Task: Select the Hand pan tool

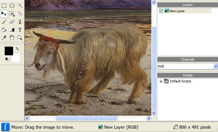Action: coord(12,38)
